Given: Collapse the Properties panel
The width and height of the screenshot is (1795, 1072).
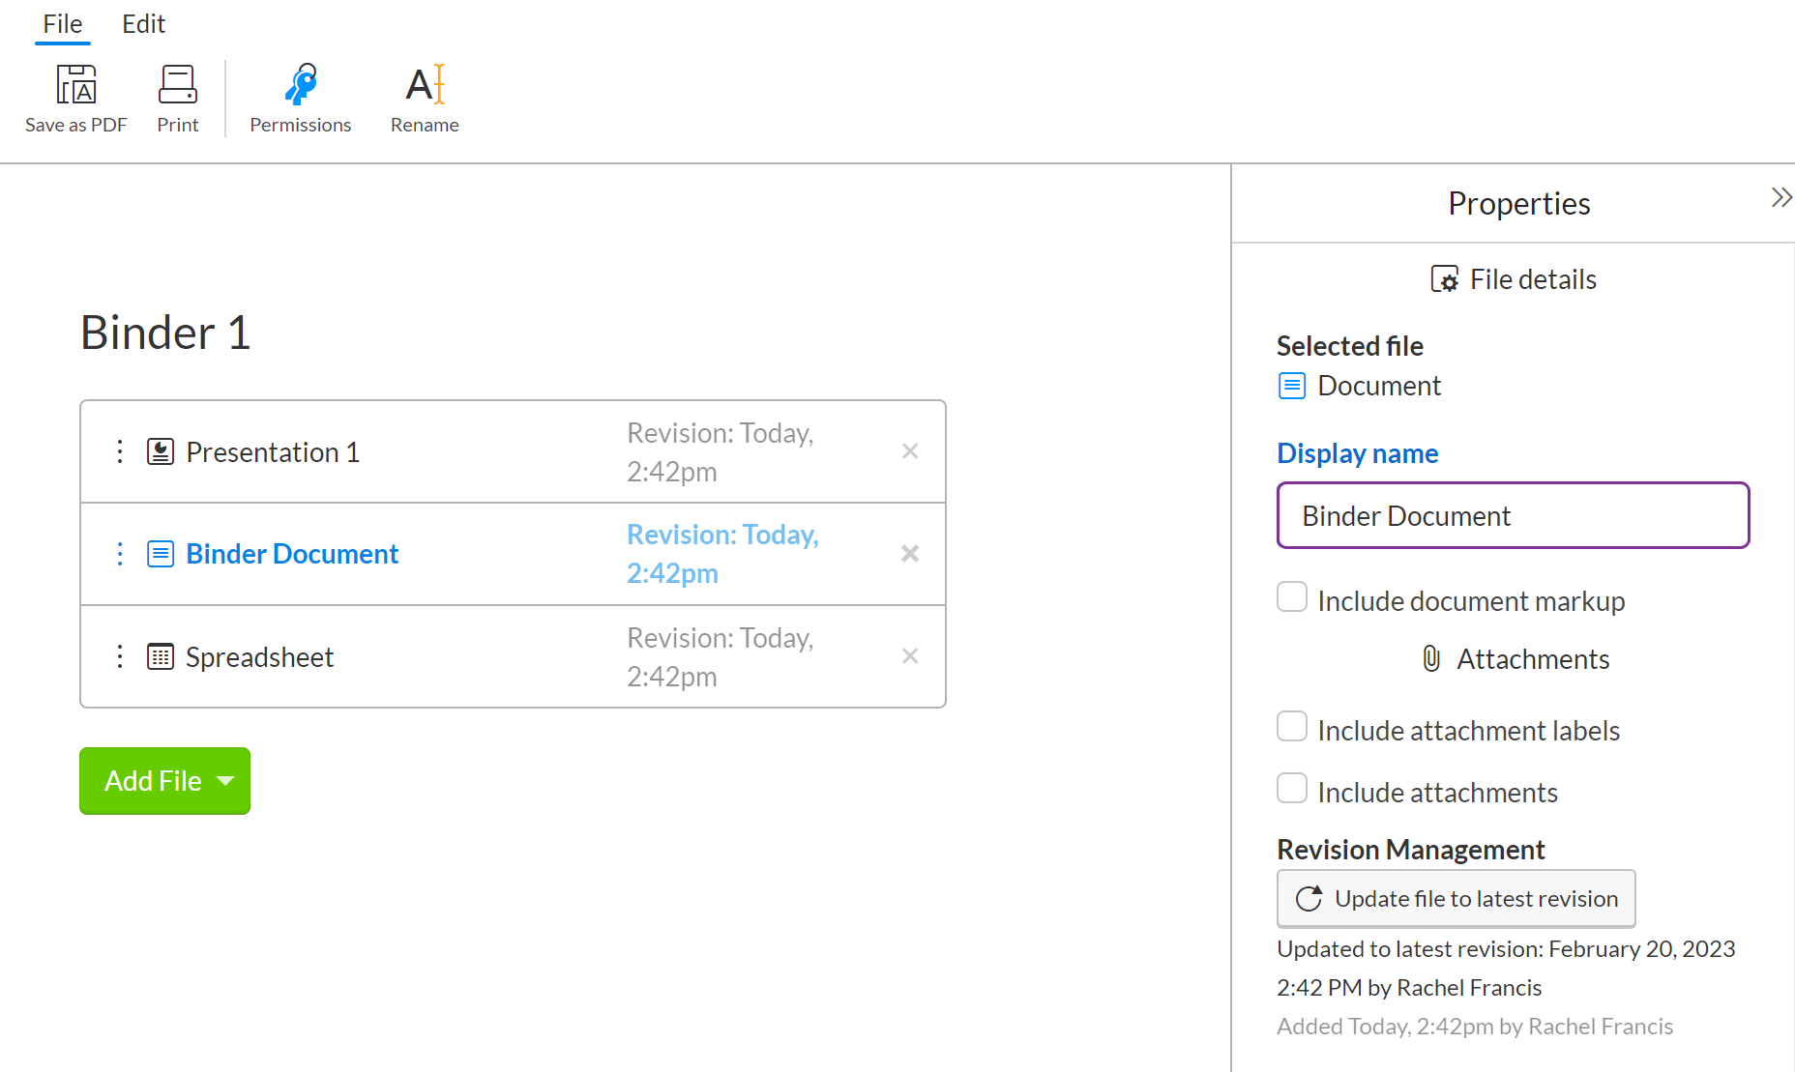Looking at the screenshot, I should pos(1780,196).
